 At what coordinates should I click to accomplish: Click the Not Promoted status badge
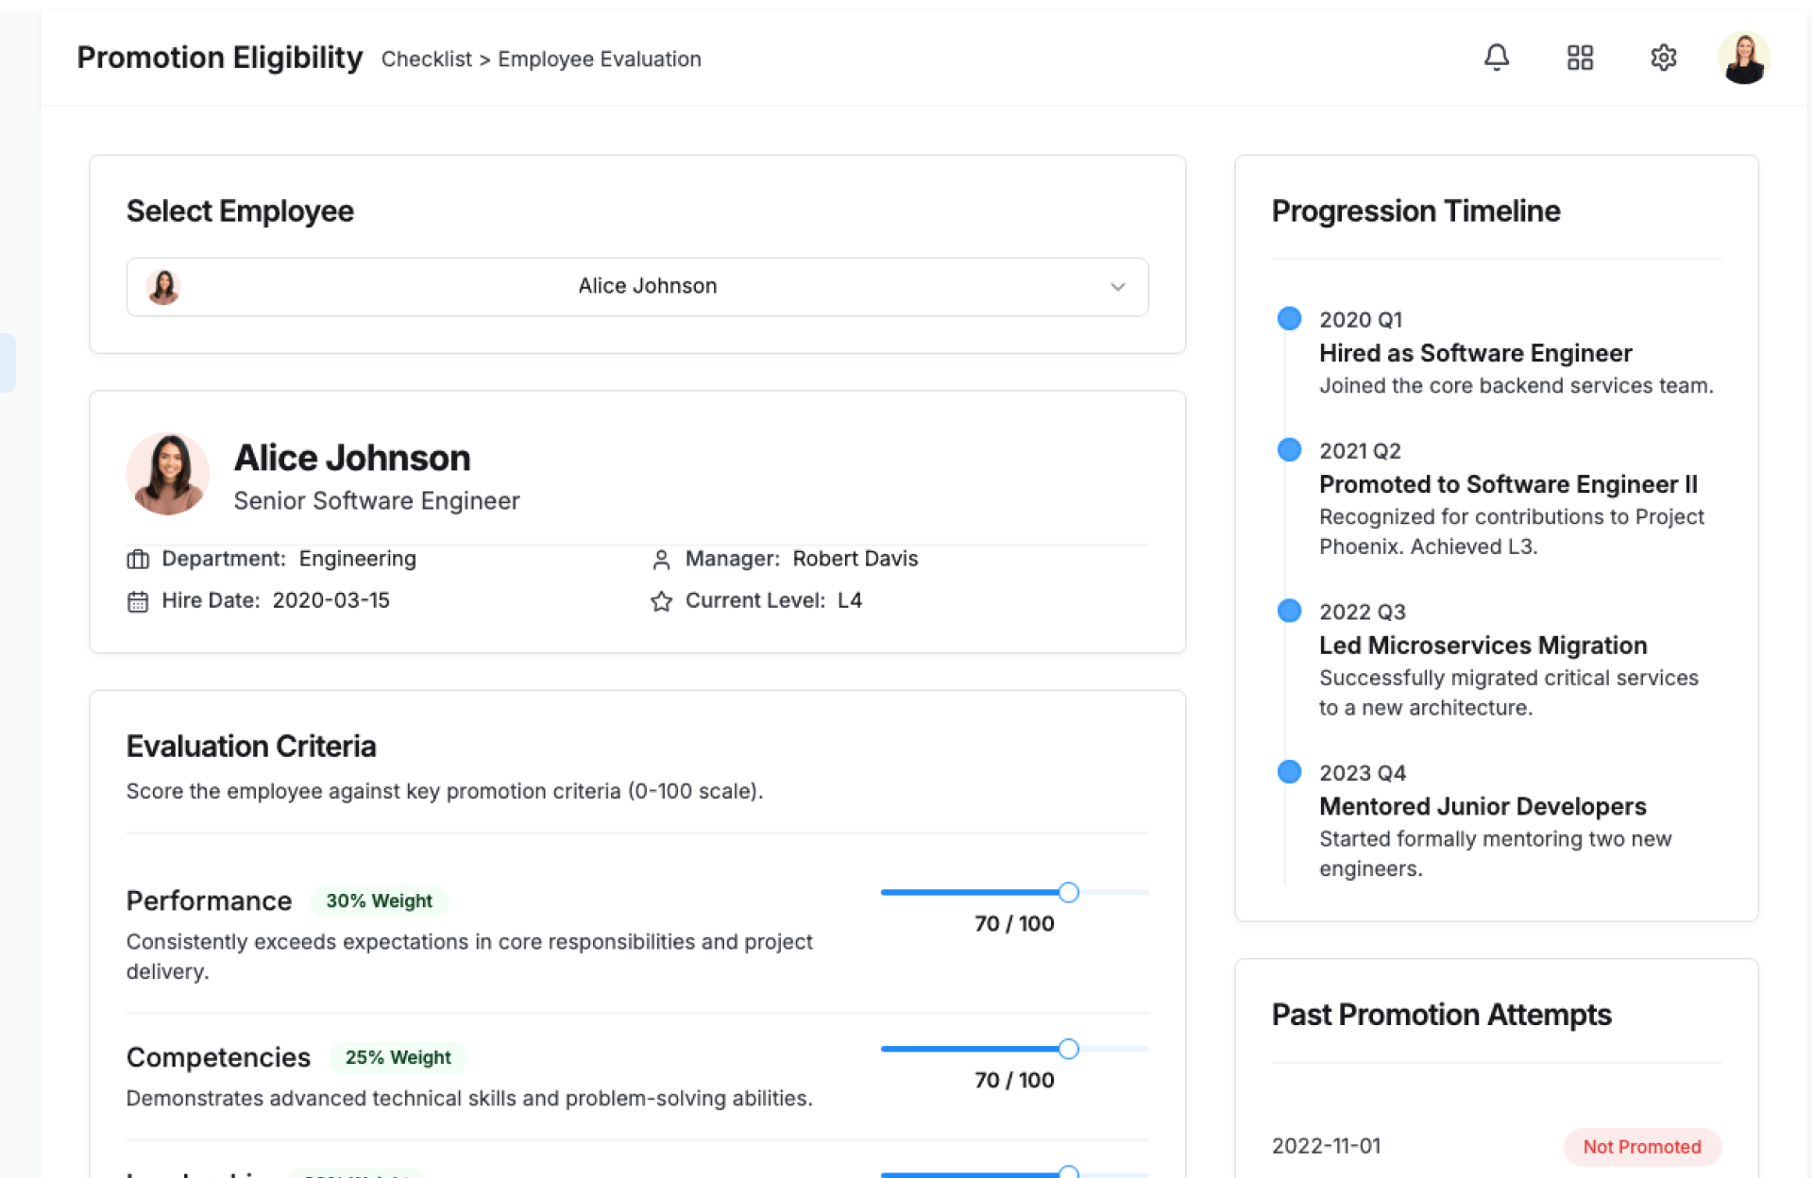coord(1641,1147)
